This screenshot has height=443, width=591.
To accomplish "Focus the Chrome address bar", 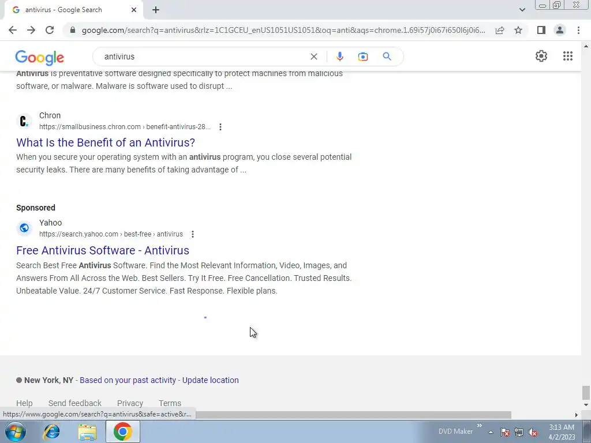I will pos(283,30).
